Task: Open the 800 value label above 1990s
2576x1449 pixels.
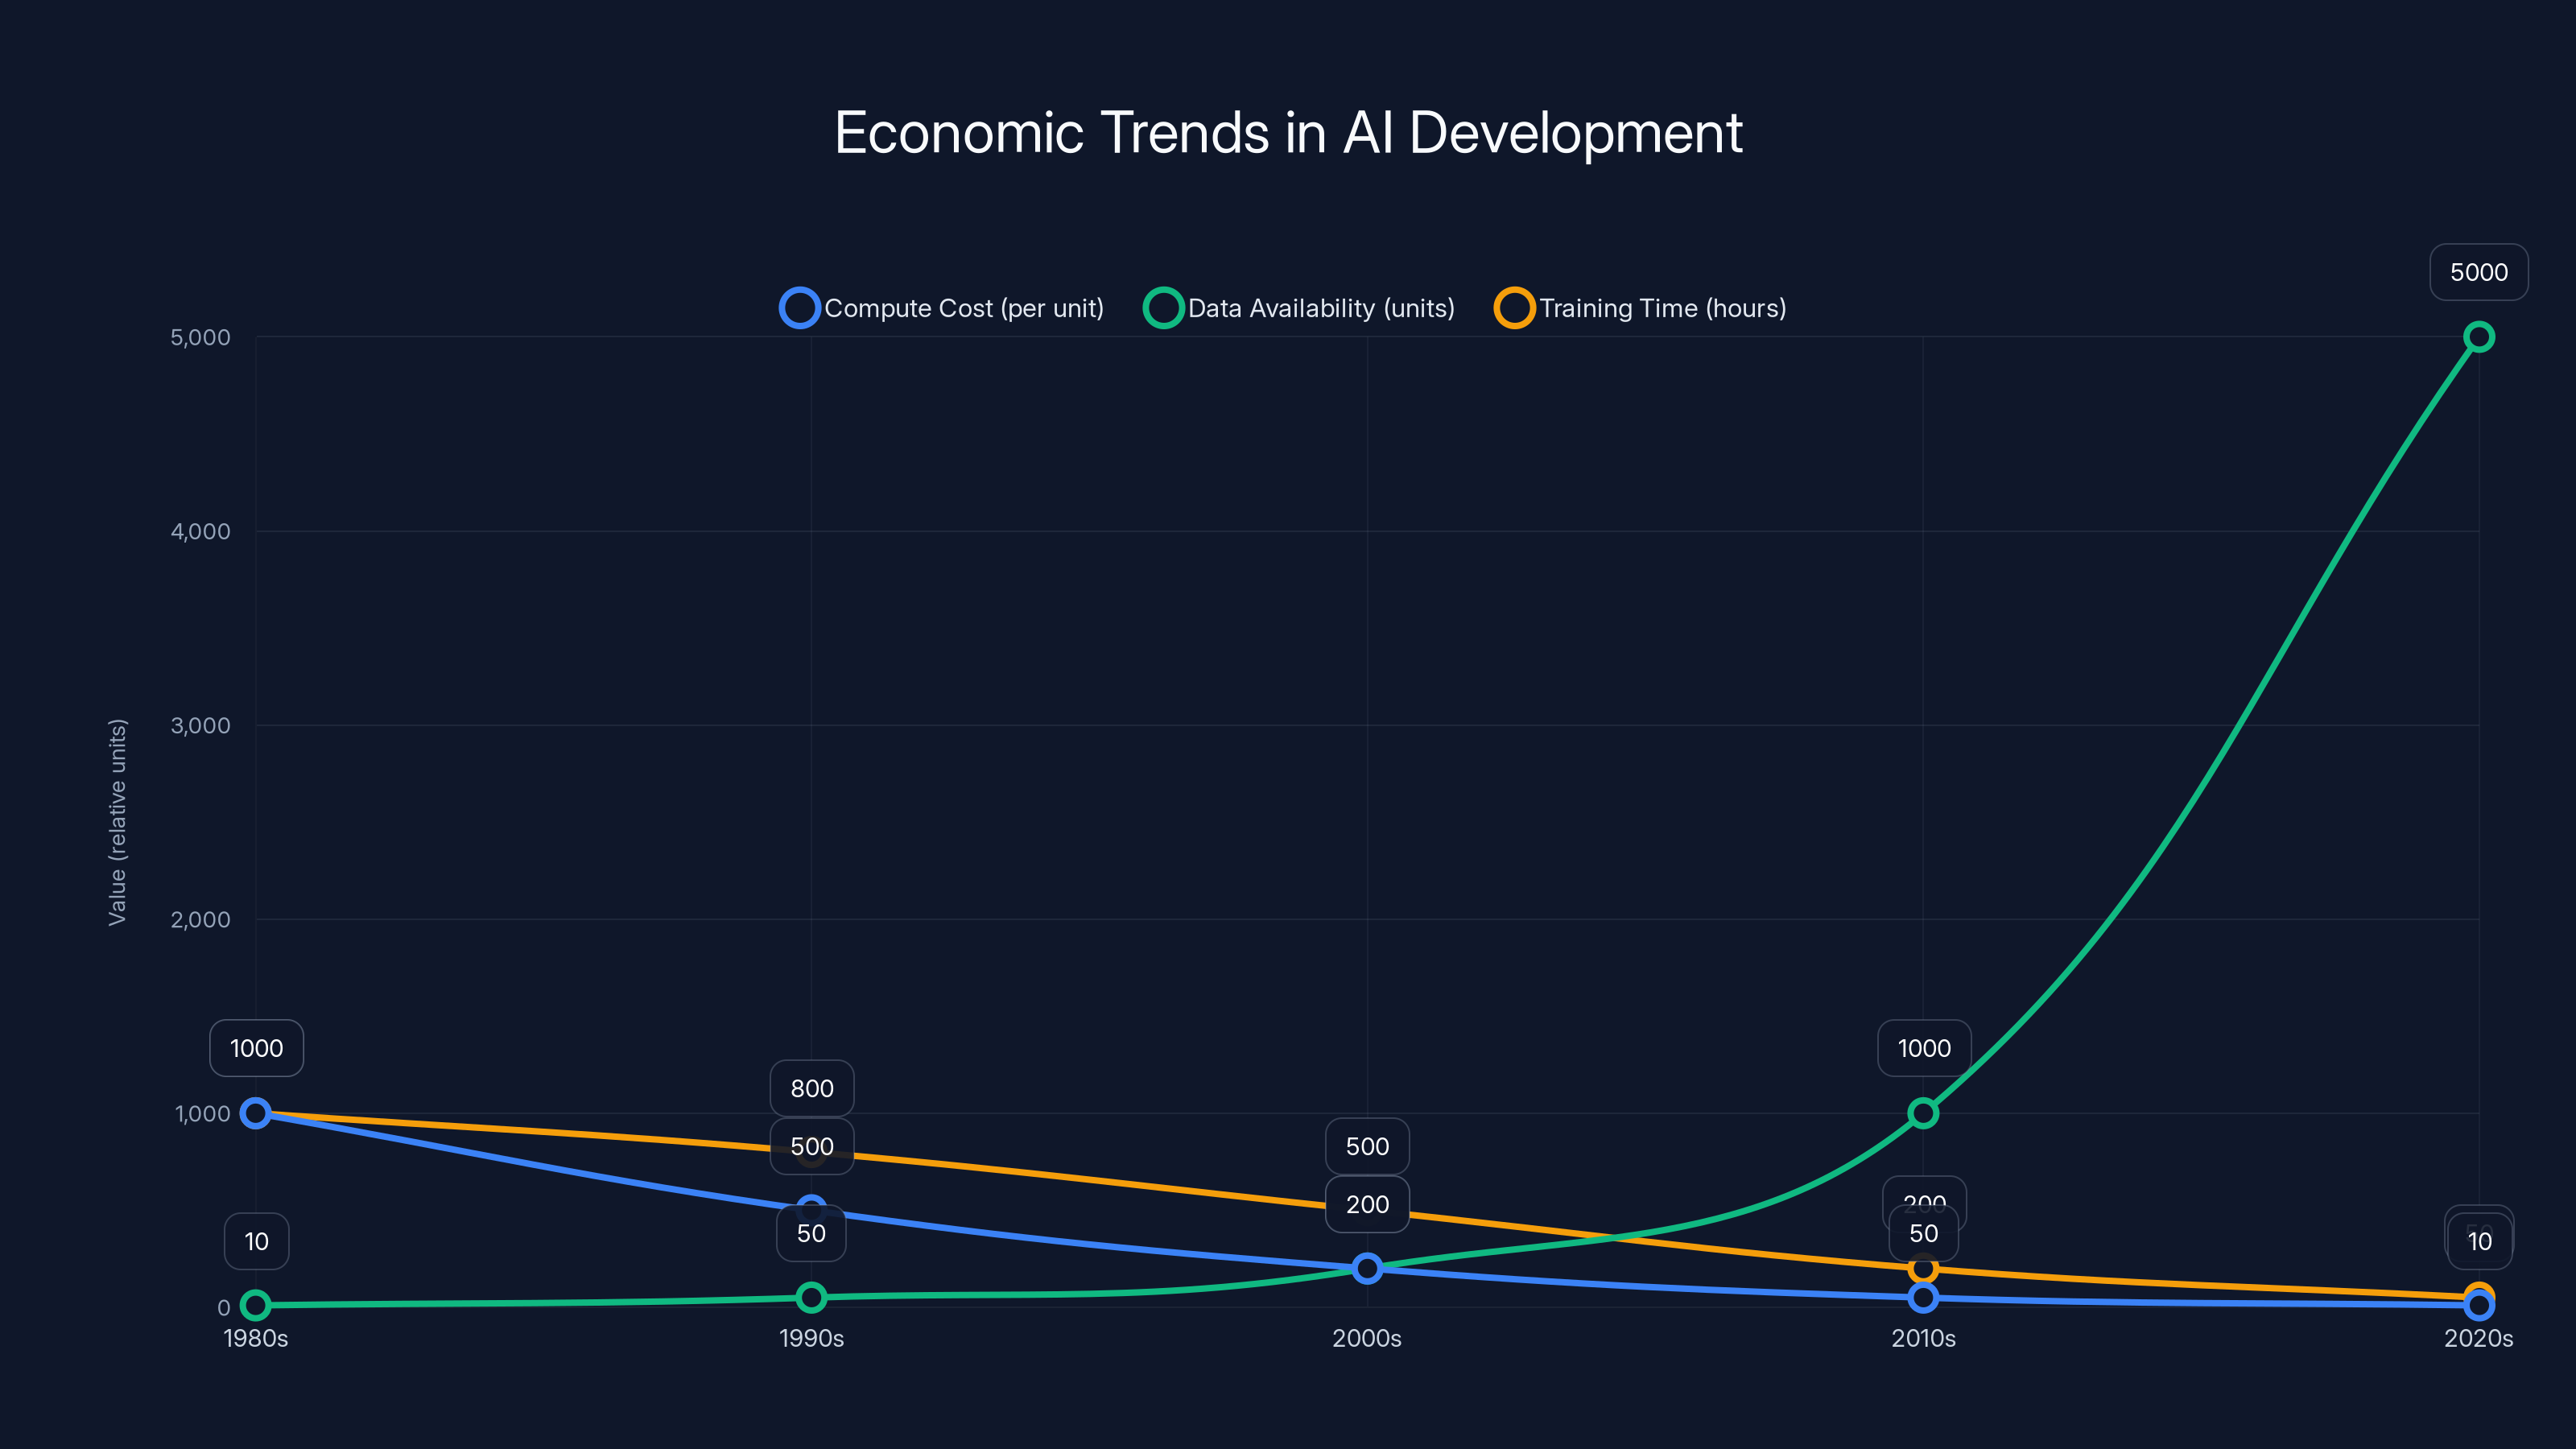Action: pyautogui.click(x=811, y=1088)
